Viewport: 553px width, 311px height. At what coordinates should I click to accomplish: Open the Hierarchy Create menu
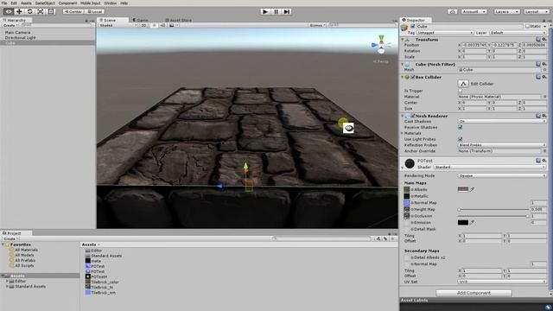tap(10, 25)
